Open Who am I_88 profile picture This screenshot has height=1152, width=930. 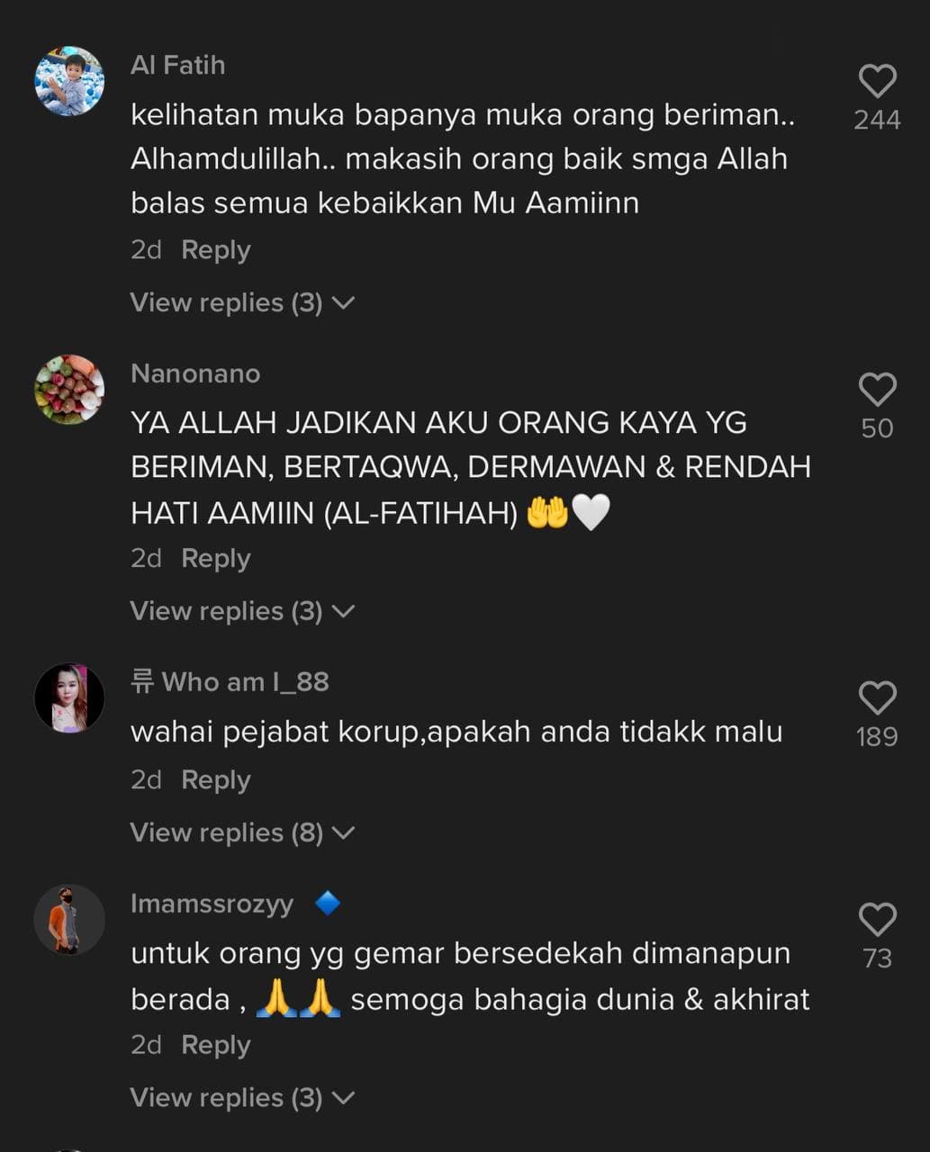(69, 698)
